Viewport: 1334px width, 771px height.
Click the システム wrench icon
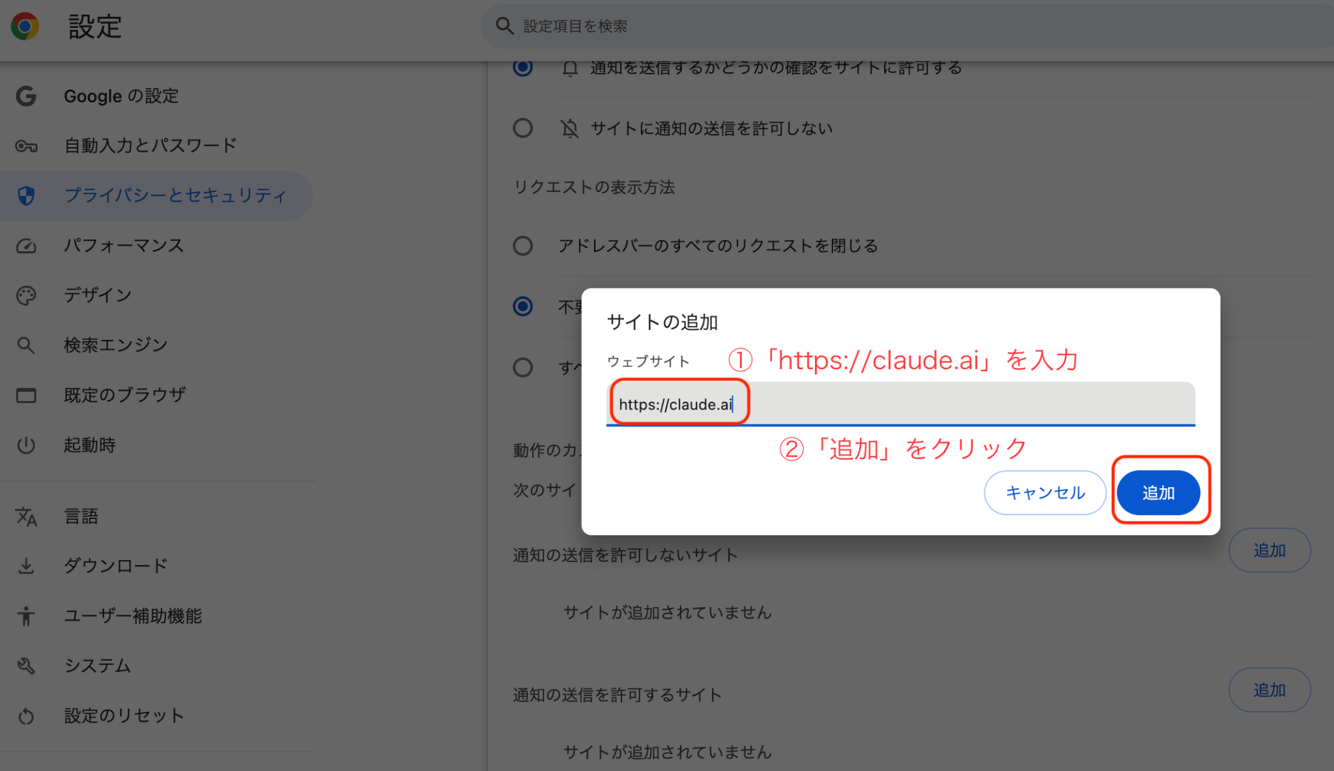coord(26,666)
